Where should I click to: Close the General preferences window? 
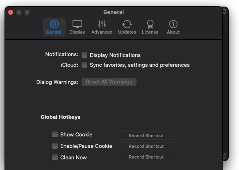click(11, 12)
